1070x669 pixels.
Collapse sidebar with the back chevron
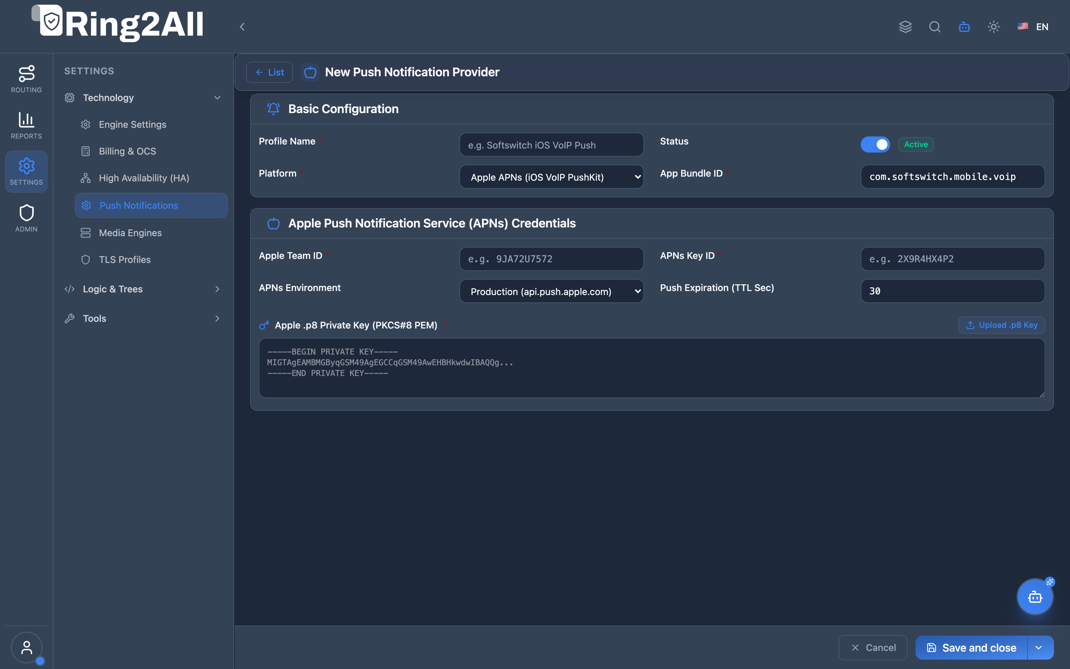(x=242, y=26)
